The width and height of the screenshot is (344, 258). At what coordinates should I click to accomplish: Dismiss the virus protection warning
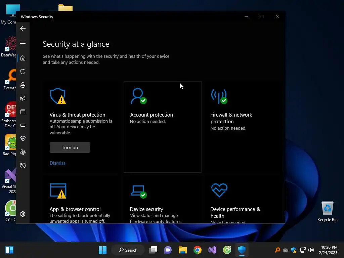point(57,163)
